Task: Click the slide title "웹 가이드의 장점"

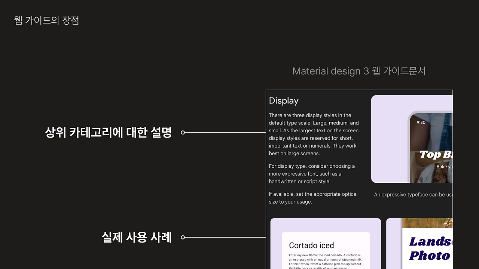Action: [46, 20]
